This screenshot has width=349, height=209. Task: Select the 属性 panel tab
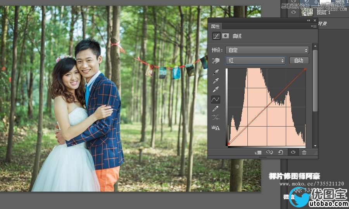click(x=215, y=26)
